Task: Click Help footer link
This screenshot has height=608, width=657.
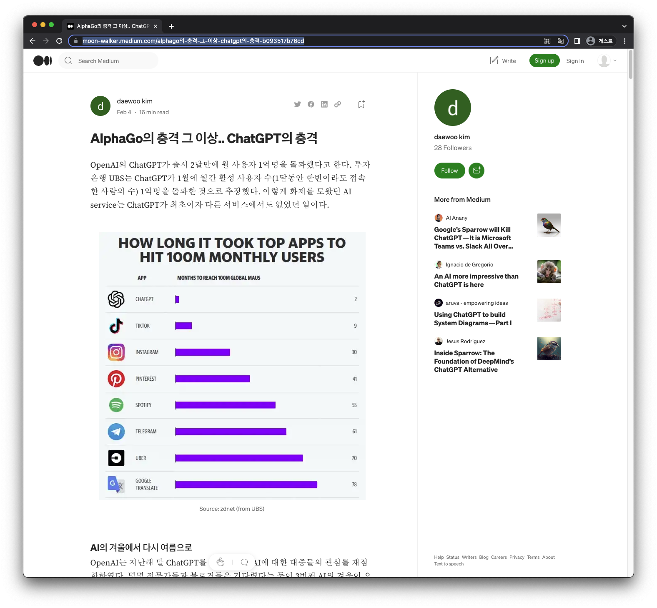Action: [x=439, y=557]
